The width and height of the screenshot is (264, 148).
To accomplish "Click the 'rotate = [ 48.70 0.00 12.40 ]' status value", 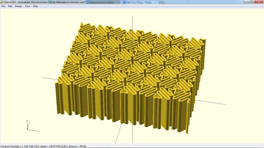I will coord(54,146).
